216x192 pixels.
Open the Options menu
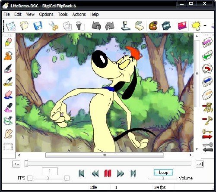(x=46, y=14)
